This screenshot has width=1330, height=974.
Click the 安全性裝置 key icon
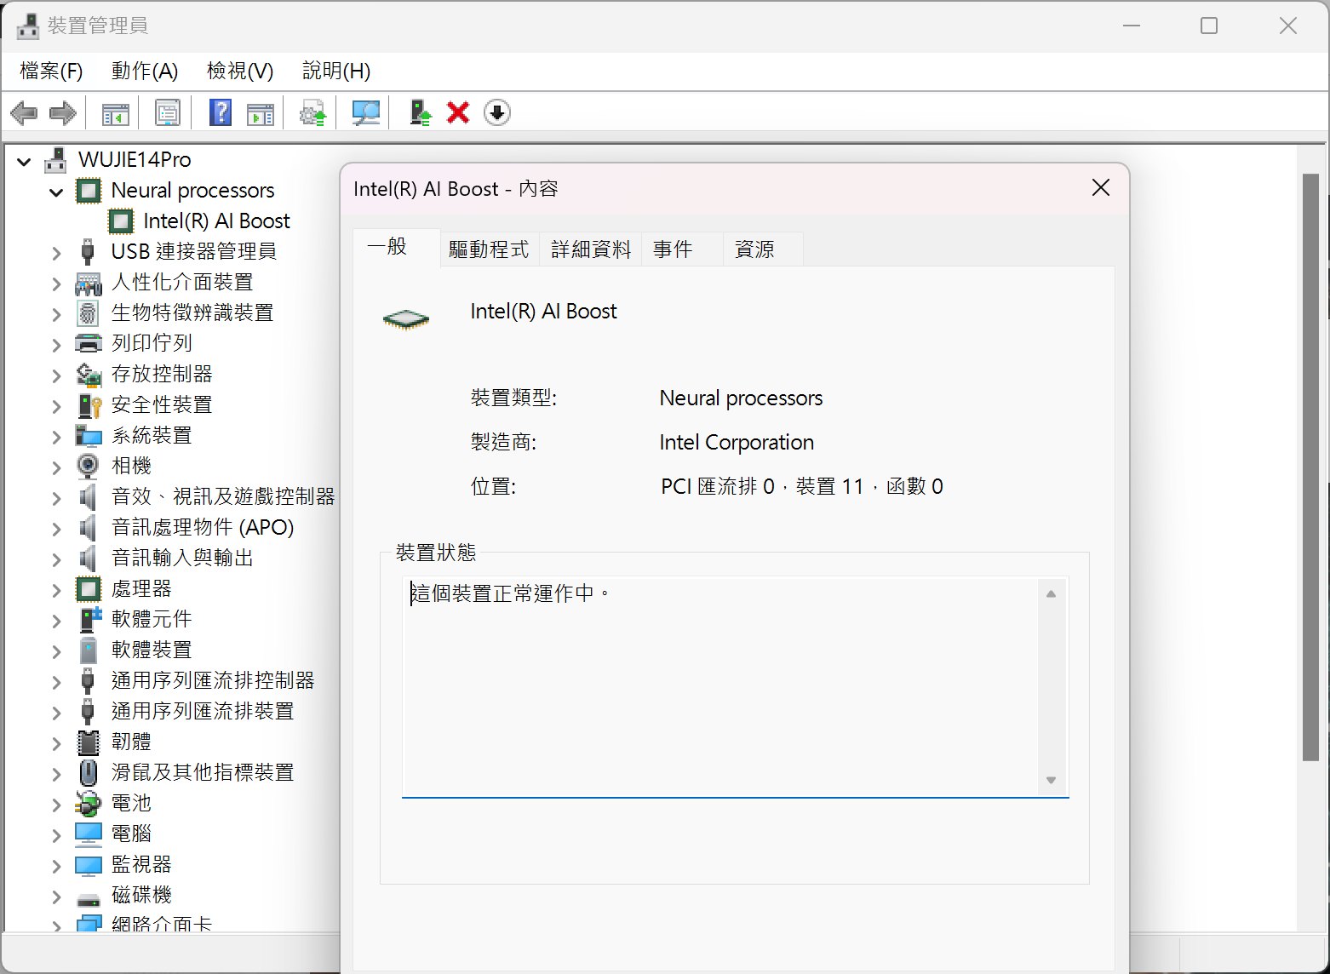[x=89, y=405]
